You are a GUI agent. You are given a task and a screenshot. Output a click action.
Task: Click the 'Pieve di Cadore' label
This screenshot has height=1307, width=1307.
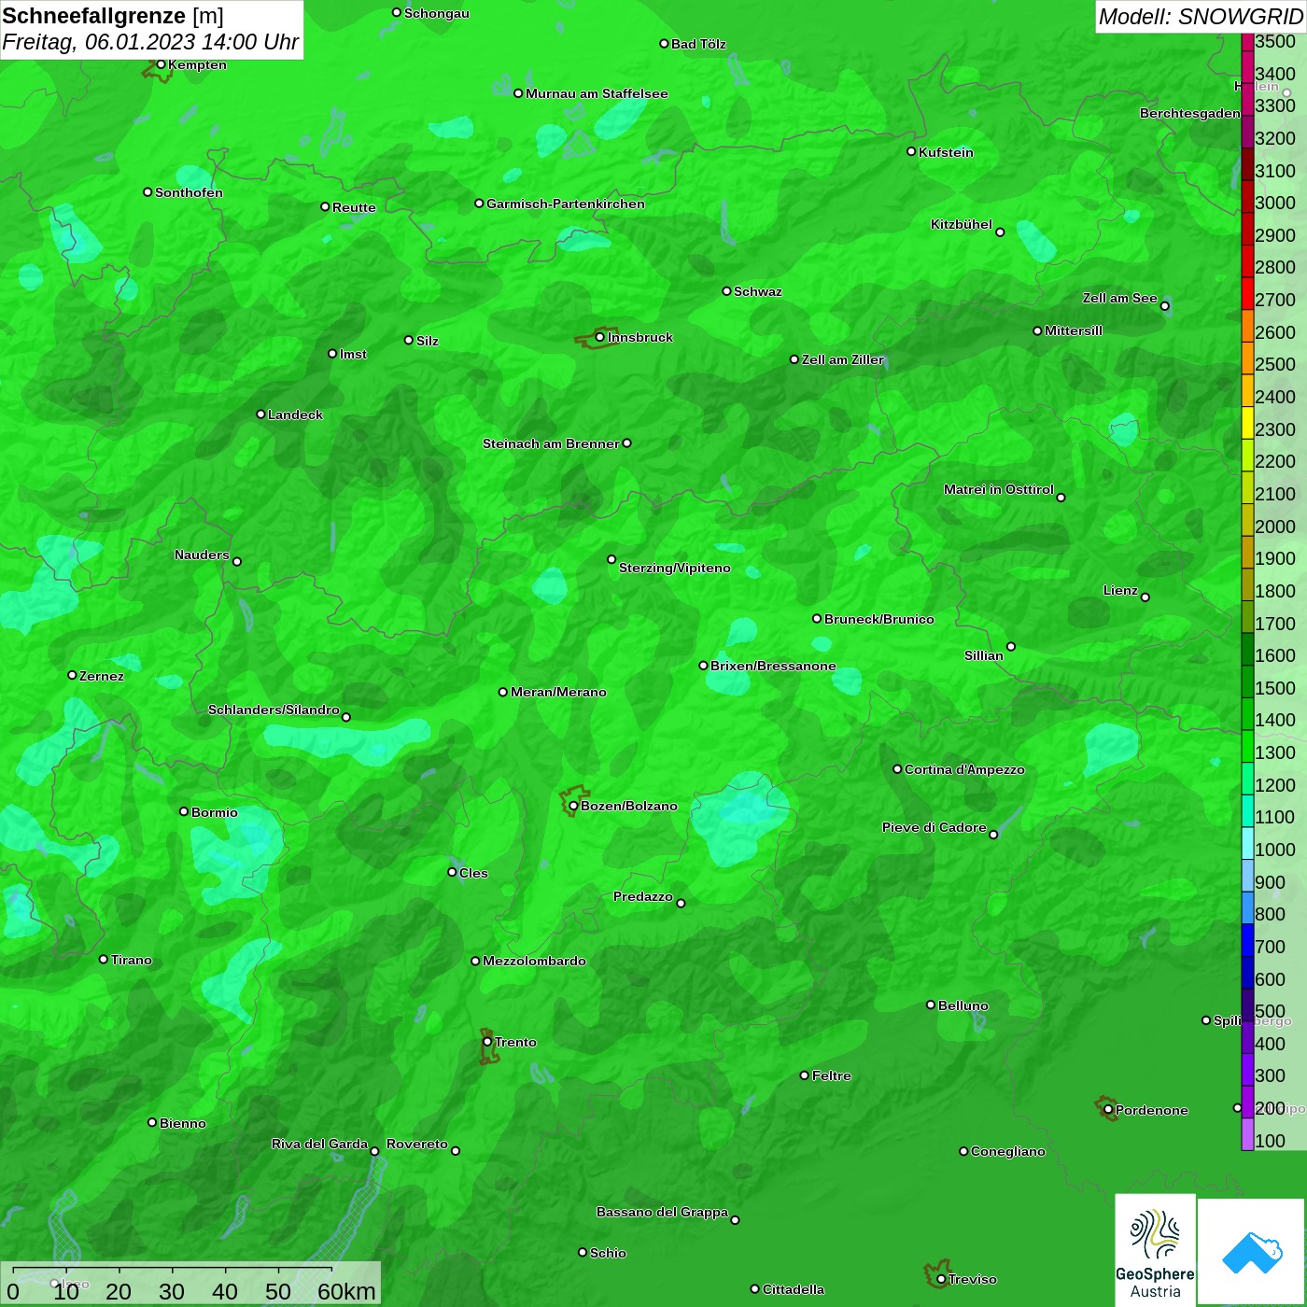(935, 827)
